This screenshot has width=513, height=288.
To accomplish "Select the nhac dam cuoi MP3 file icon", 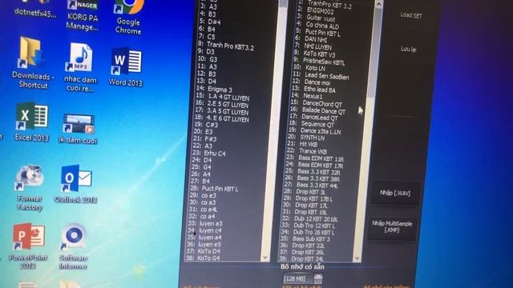I will 80,67.
